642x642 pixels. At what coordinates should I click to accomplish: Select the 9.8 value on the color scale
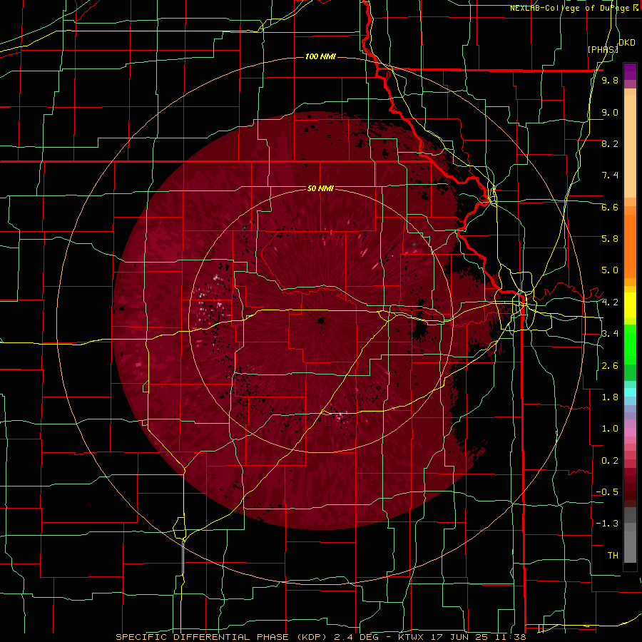(x=610, y=80)
